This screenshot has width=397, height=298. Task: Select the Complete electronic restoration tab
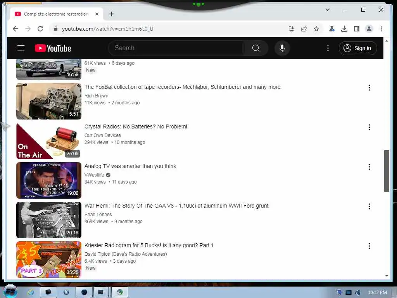[57, 14]
